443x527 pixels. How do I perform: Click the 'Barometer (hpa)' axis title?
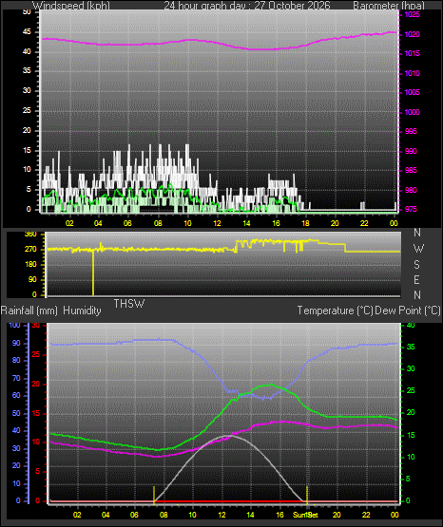(389, 6)
